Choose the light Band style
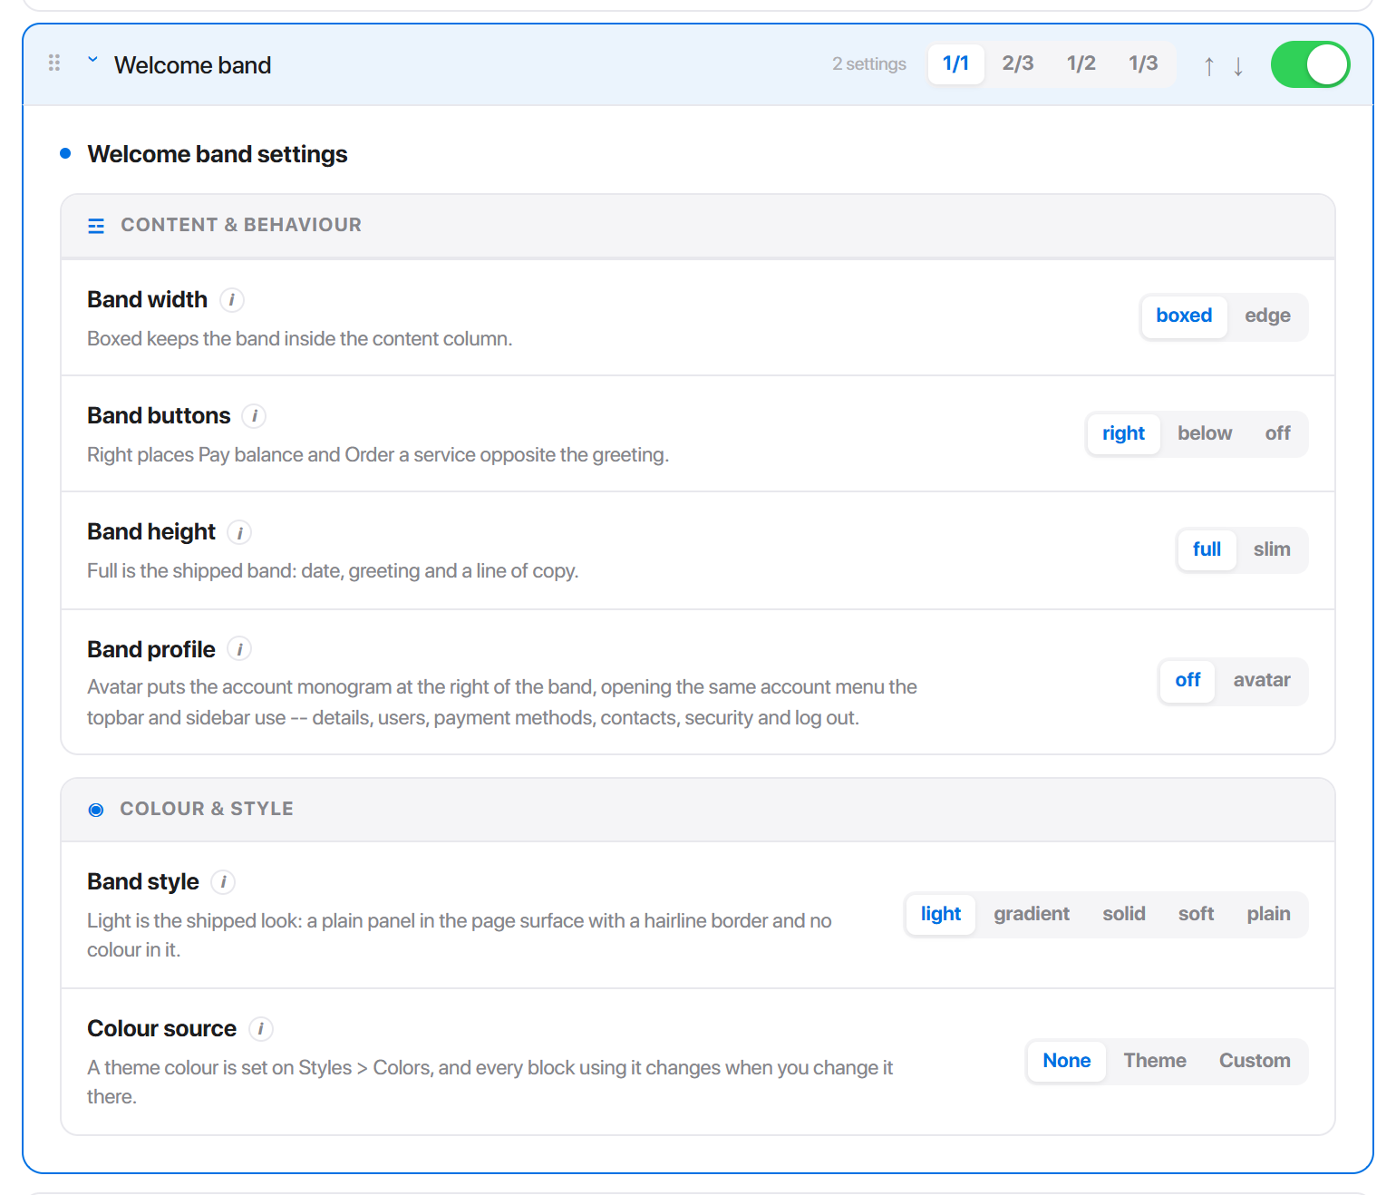Viewport: 1396px width, 1195px height. coord(941,915)
